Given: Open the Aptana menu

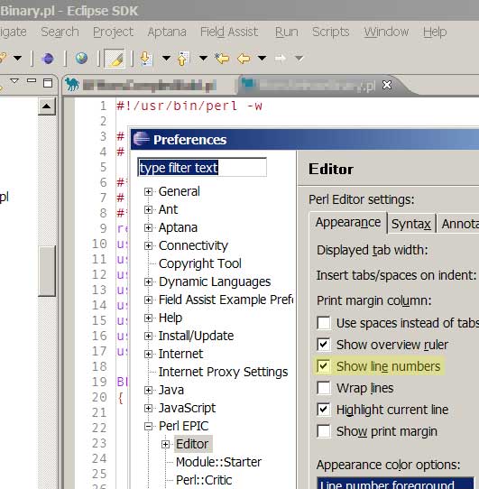Looking at the screenshot, I should tap(167, 32).
